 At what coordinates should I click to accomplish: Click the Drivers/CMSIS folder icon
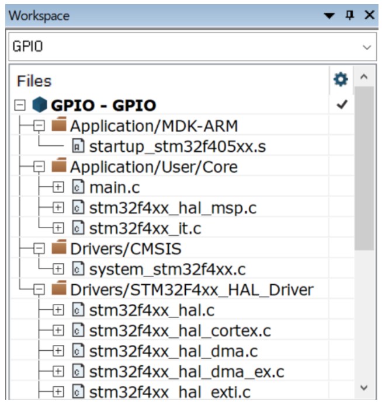[60, 249]
